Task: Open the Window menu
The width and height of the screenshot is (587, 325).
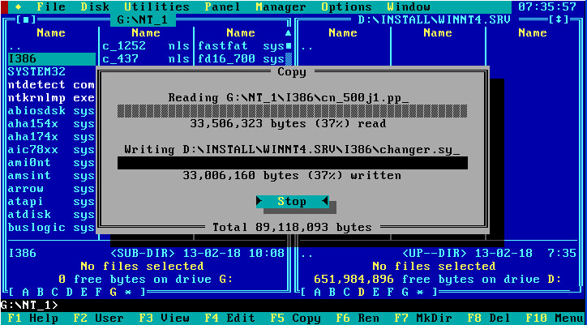Action: (409, 6)
